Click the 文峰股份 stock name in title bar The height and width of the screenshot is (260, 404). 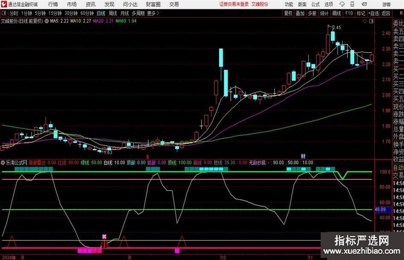260,4
